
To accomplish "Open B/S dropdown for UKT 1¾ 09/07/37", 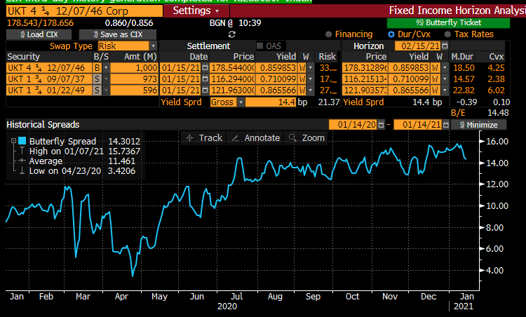I will click(106, 79).
